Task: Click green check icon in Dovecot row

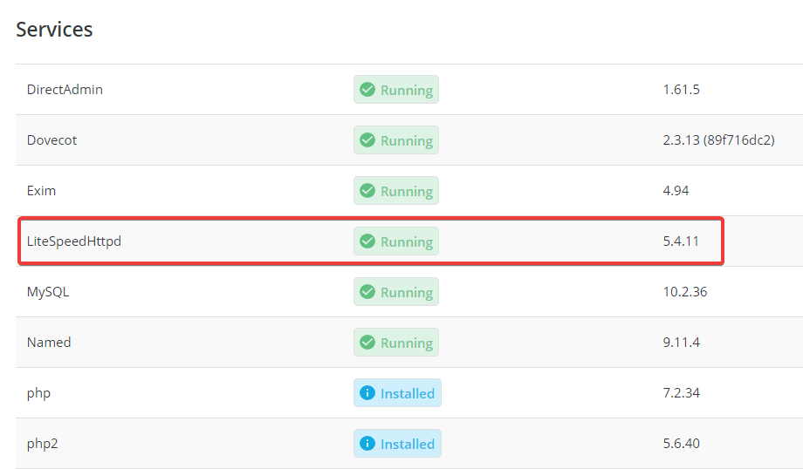Action: point(367,140)
